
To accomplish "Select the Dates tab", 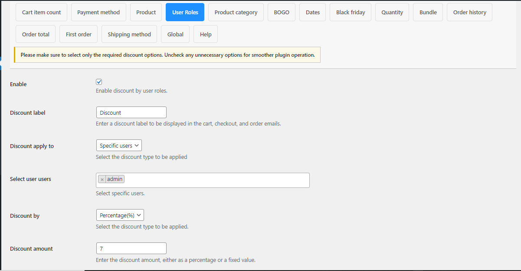I will pyautogui.click(x=312, y=12).
